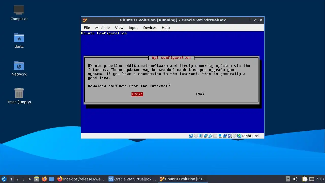
Task: Close the Ubuntu Evolution VirtualBox window
Action: tap(261, 20)
